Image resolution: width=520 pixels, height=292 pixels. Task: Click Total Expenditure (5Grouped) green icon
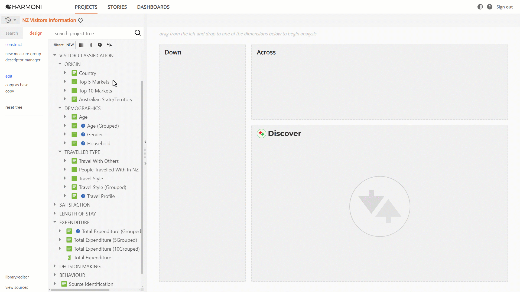coord(69,240)
